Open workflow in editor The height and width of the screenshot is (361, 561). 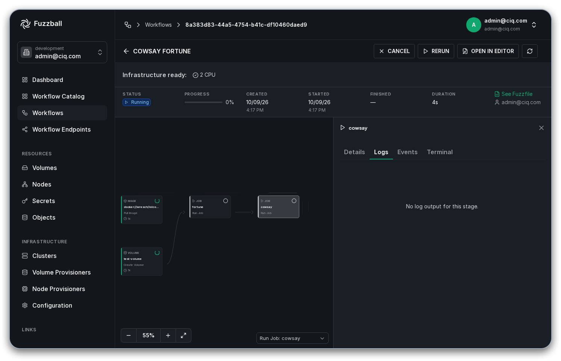488,51
